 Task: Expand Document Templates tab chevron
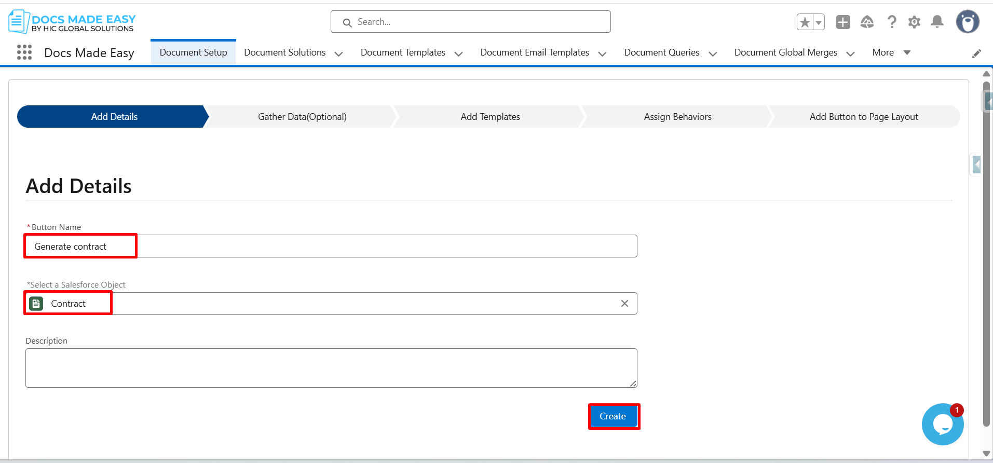458,53
